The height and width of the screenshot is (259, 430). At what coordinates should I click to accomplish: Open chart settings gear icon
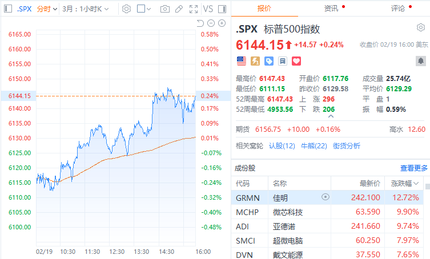pyautogui.click(x=126, y=9)
